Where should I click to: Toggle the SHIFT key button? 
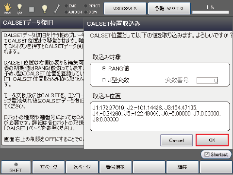click(16, 167)
